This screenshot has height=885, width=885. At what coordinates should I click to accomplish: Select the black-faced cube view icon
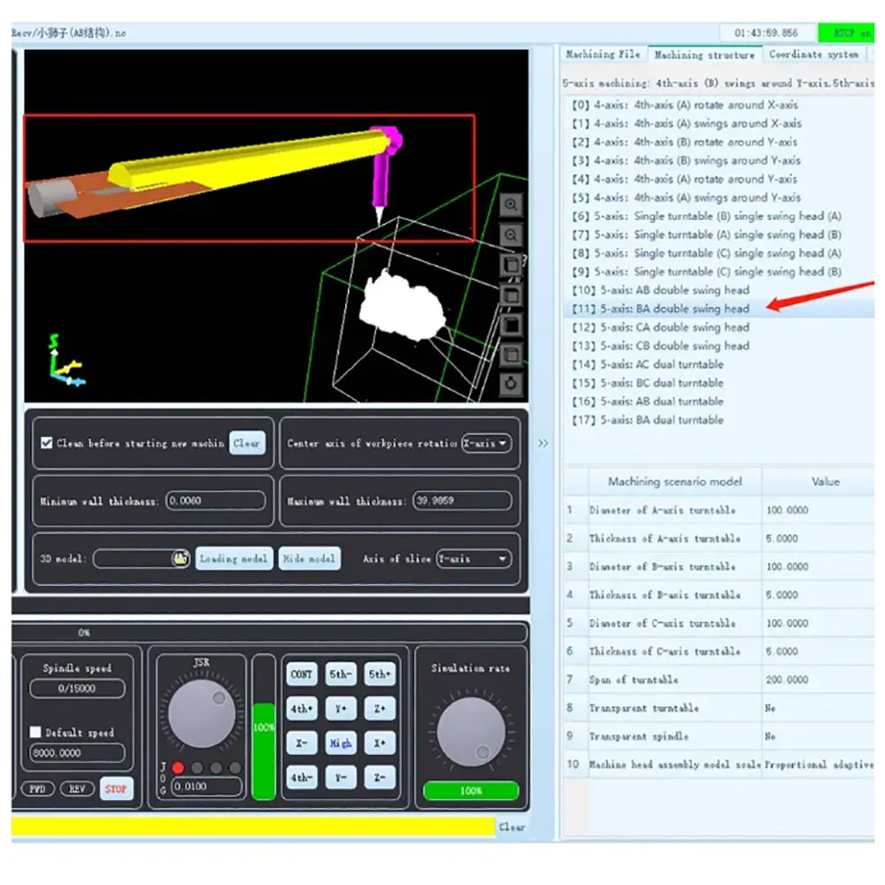pyautogui.click(x=512, y=325)
